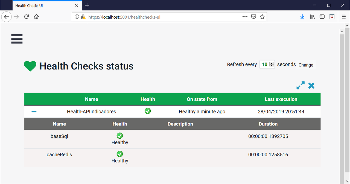This screenshot has width=350, height=184.
Task: Close the health checks panel with blue X icon
Action: click(x=311, y=85)
